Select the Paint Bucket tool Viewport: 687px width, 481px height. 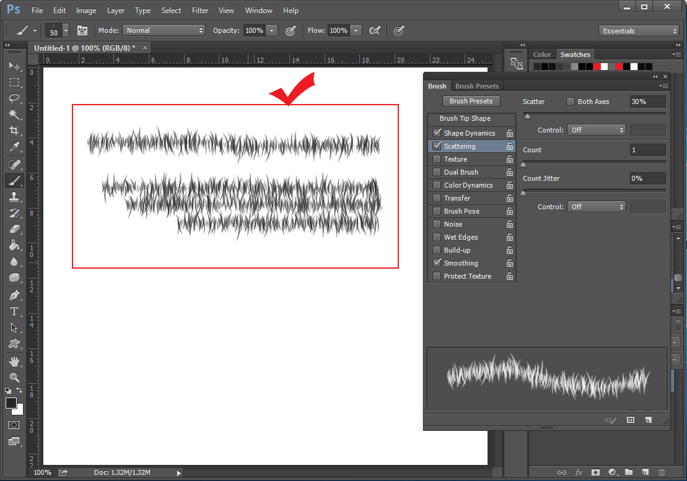tap(14, 245)
